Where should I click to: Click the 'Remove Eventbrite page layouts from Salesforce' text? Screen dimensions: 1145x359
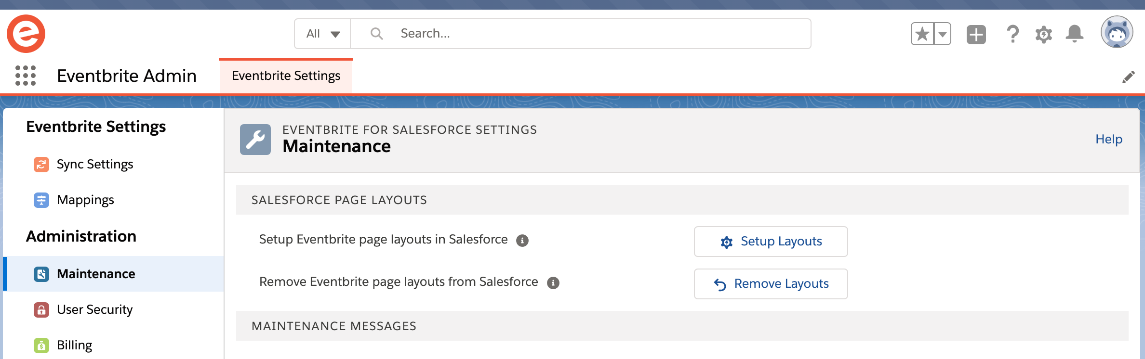tap(399, 282)
